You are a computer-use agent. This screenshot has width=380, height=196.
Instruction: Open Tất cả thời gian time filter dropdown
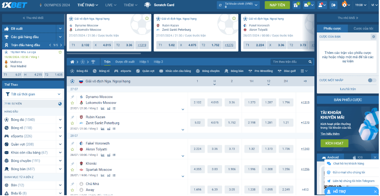pyautogui.click(x=33, y=94)
